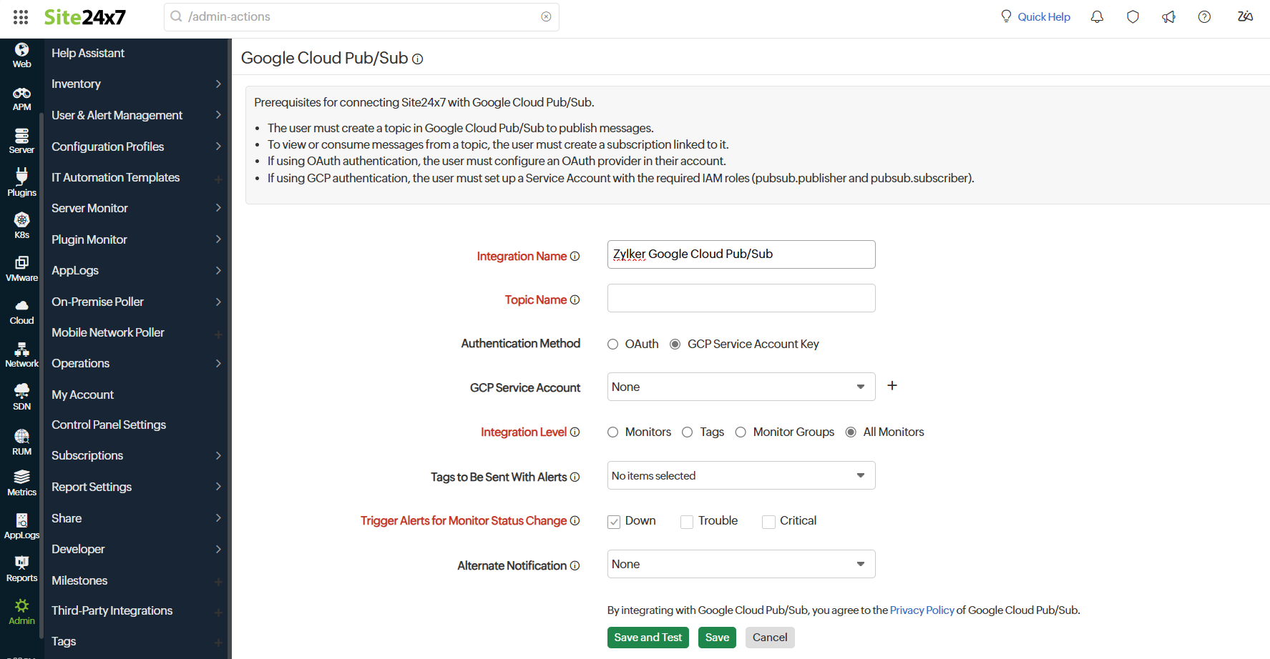Click the help question mark icon
Viewport: 1270px width, 659px height.
click(x=1204, y=17)
